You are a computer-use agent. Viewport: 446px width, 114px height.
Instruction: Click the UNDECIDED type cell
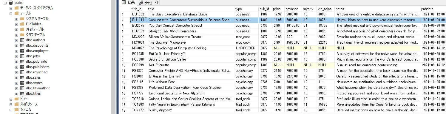pos(246,48)
